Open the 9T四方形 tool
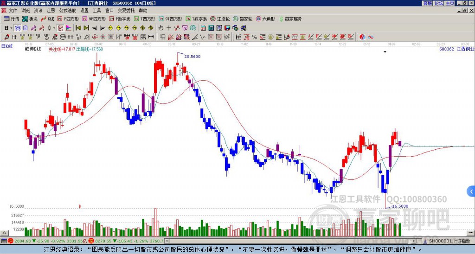 pyautogui.click(x=171, y=19)
